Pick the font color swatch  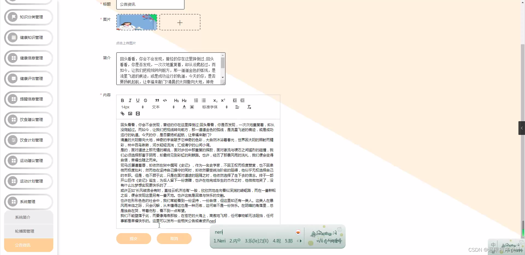[184, 107]
